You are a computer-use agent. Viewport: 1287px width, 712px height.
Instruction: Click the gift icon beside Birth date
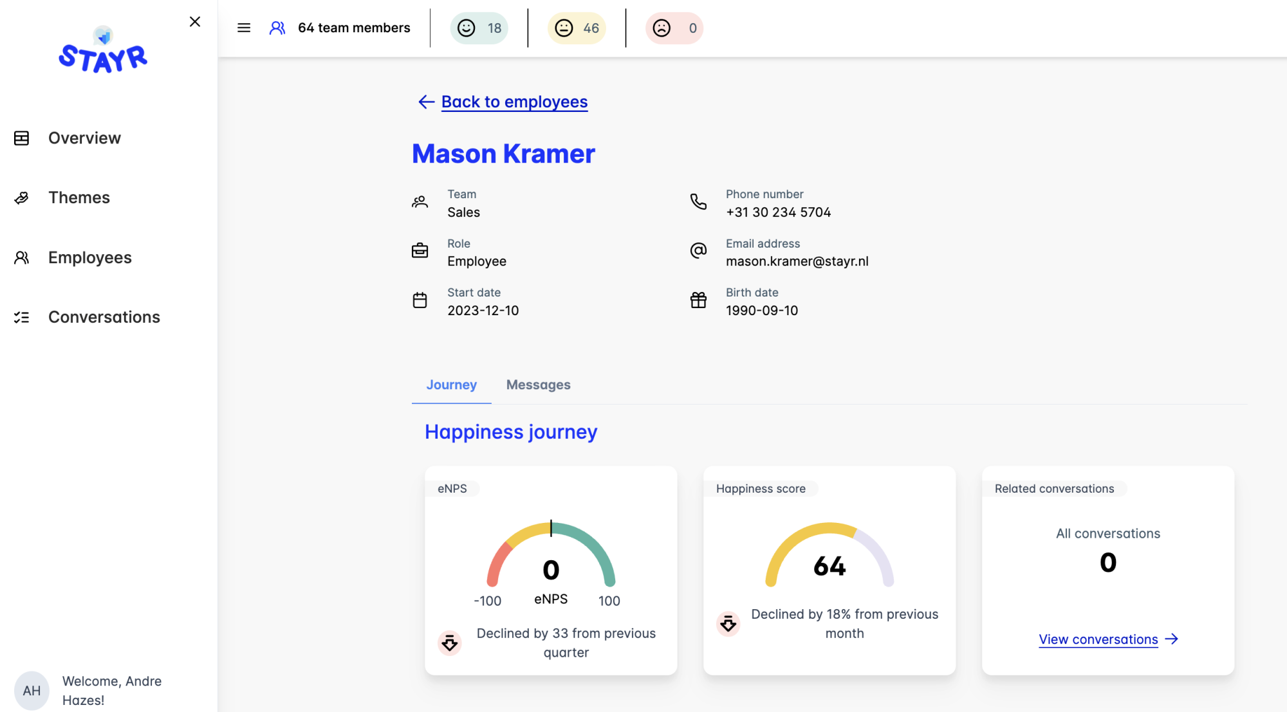click(698, 300)
